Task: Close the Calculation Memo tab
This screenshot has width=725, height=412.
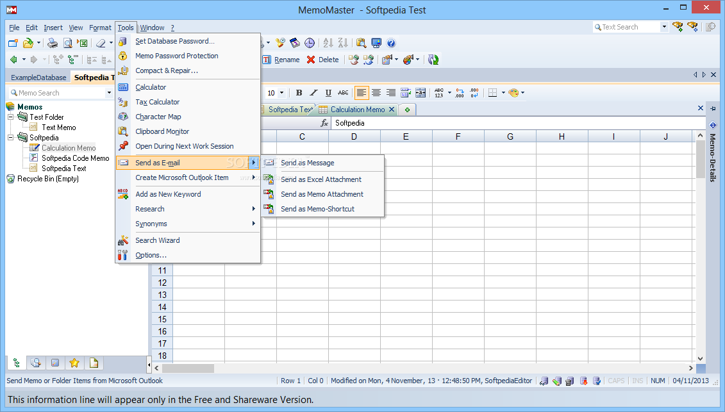Action: click(392, 110)
